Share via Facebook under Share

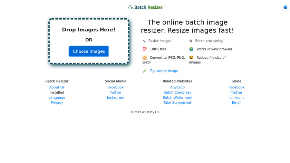236,87
